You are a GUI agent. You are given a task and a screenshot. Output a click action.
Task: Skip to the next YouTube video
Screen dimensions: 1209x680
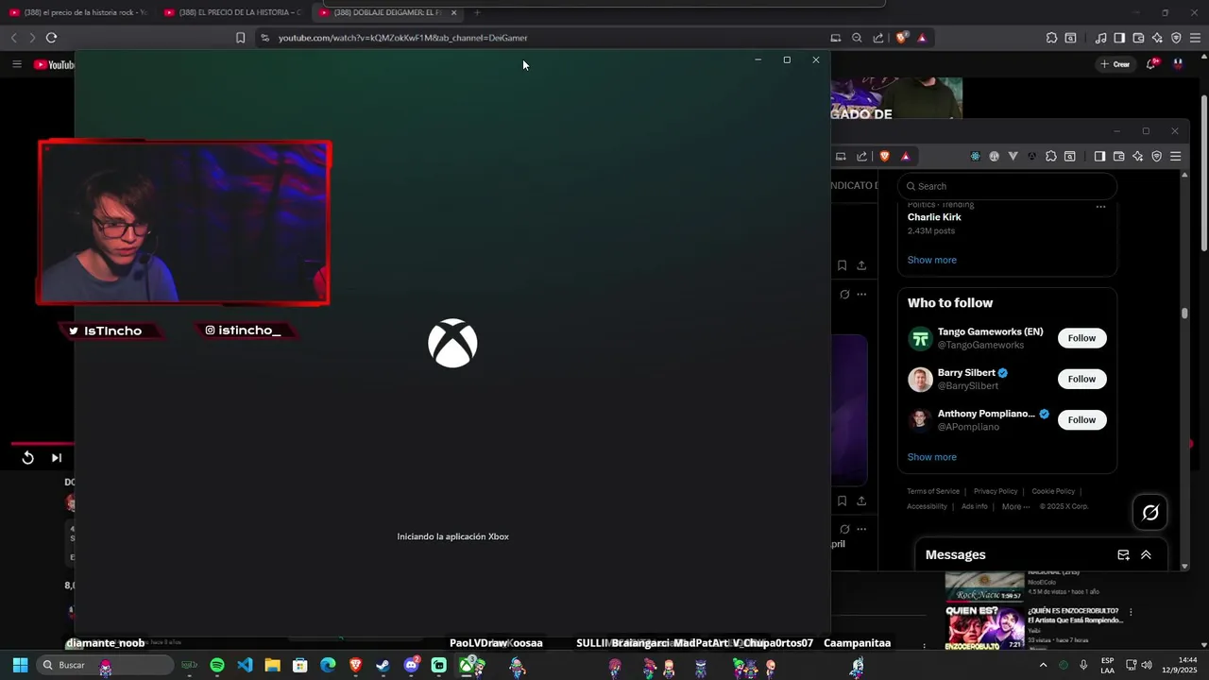(x=57, y=458)
